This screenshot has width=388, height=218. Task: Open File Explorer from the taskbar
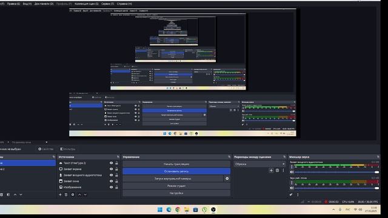click(x=187, y=210)
